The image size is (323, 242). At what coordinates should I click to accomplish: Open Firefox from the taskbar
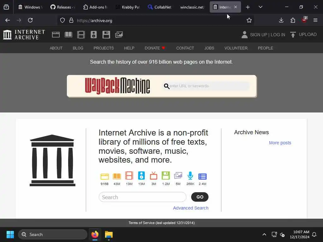pyautogui.click(x=95, y=234)
